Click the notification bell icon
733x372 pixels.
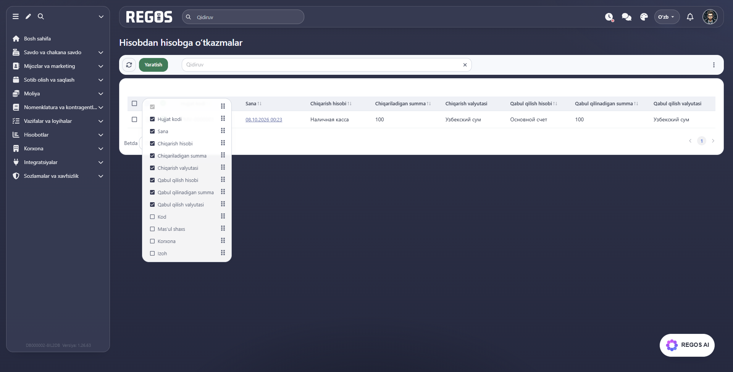click(690, 17)
